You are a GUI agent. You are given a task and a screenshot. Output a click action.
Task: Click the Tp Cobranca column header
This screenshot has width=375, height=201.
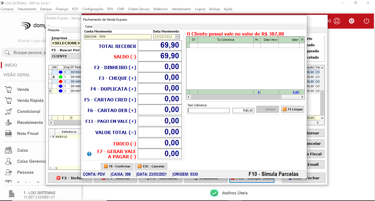pyautogui.click(x=225, y=40)
